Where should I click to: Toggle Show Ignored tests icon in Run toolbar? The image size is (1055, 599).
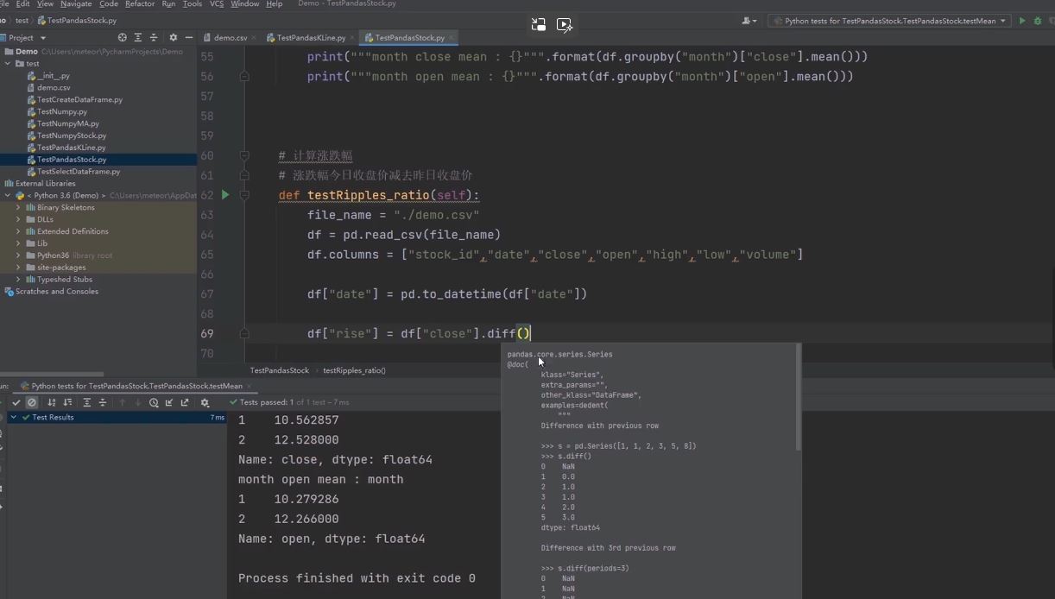[x=32, y=402]
